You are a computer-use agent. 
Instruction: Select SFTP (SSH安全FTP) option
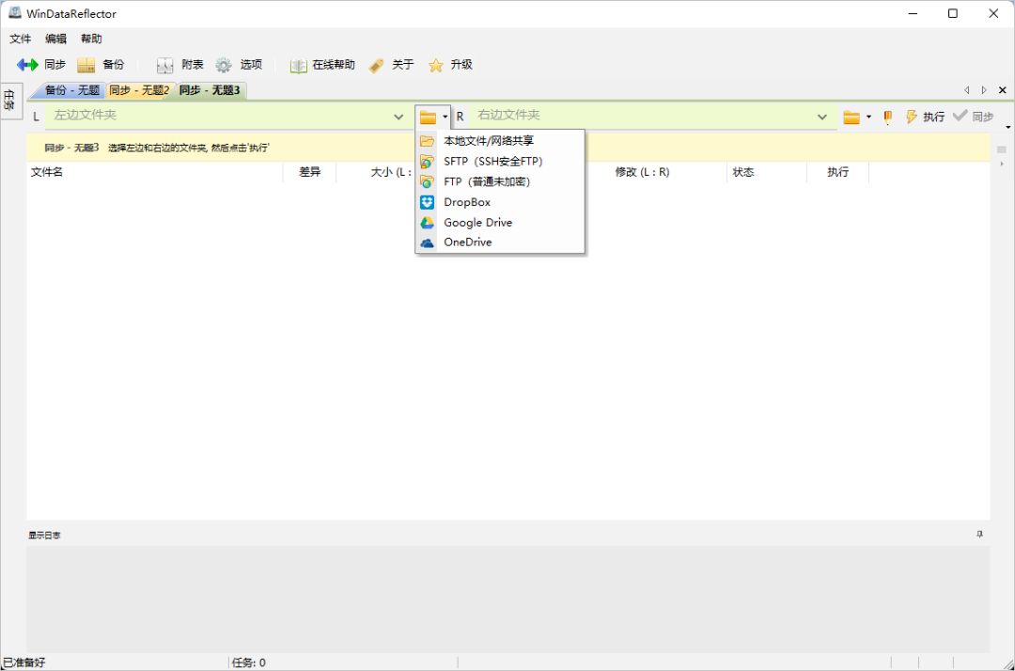tap(492, 162)
